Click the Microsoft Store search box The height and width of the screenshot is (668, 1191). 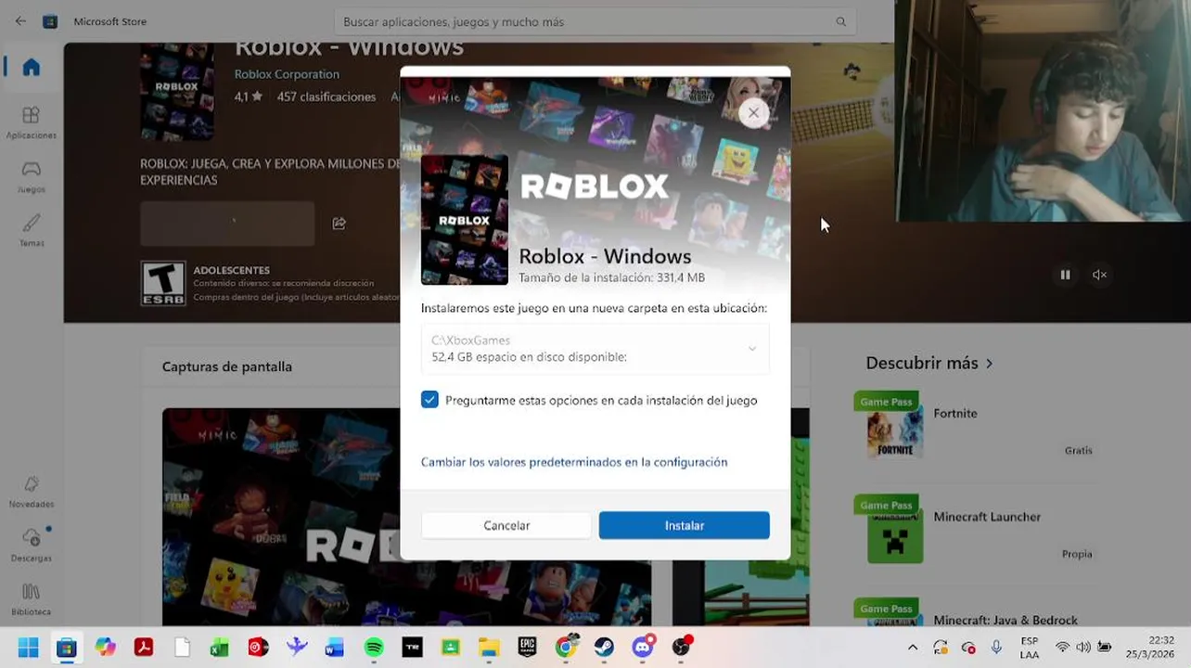point(594,21)
